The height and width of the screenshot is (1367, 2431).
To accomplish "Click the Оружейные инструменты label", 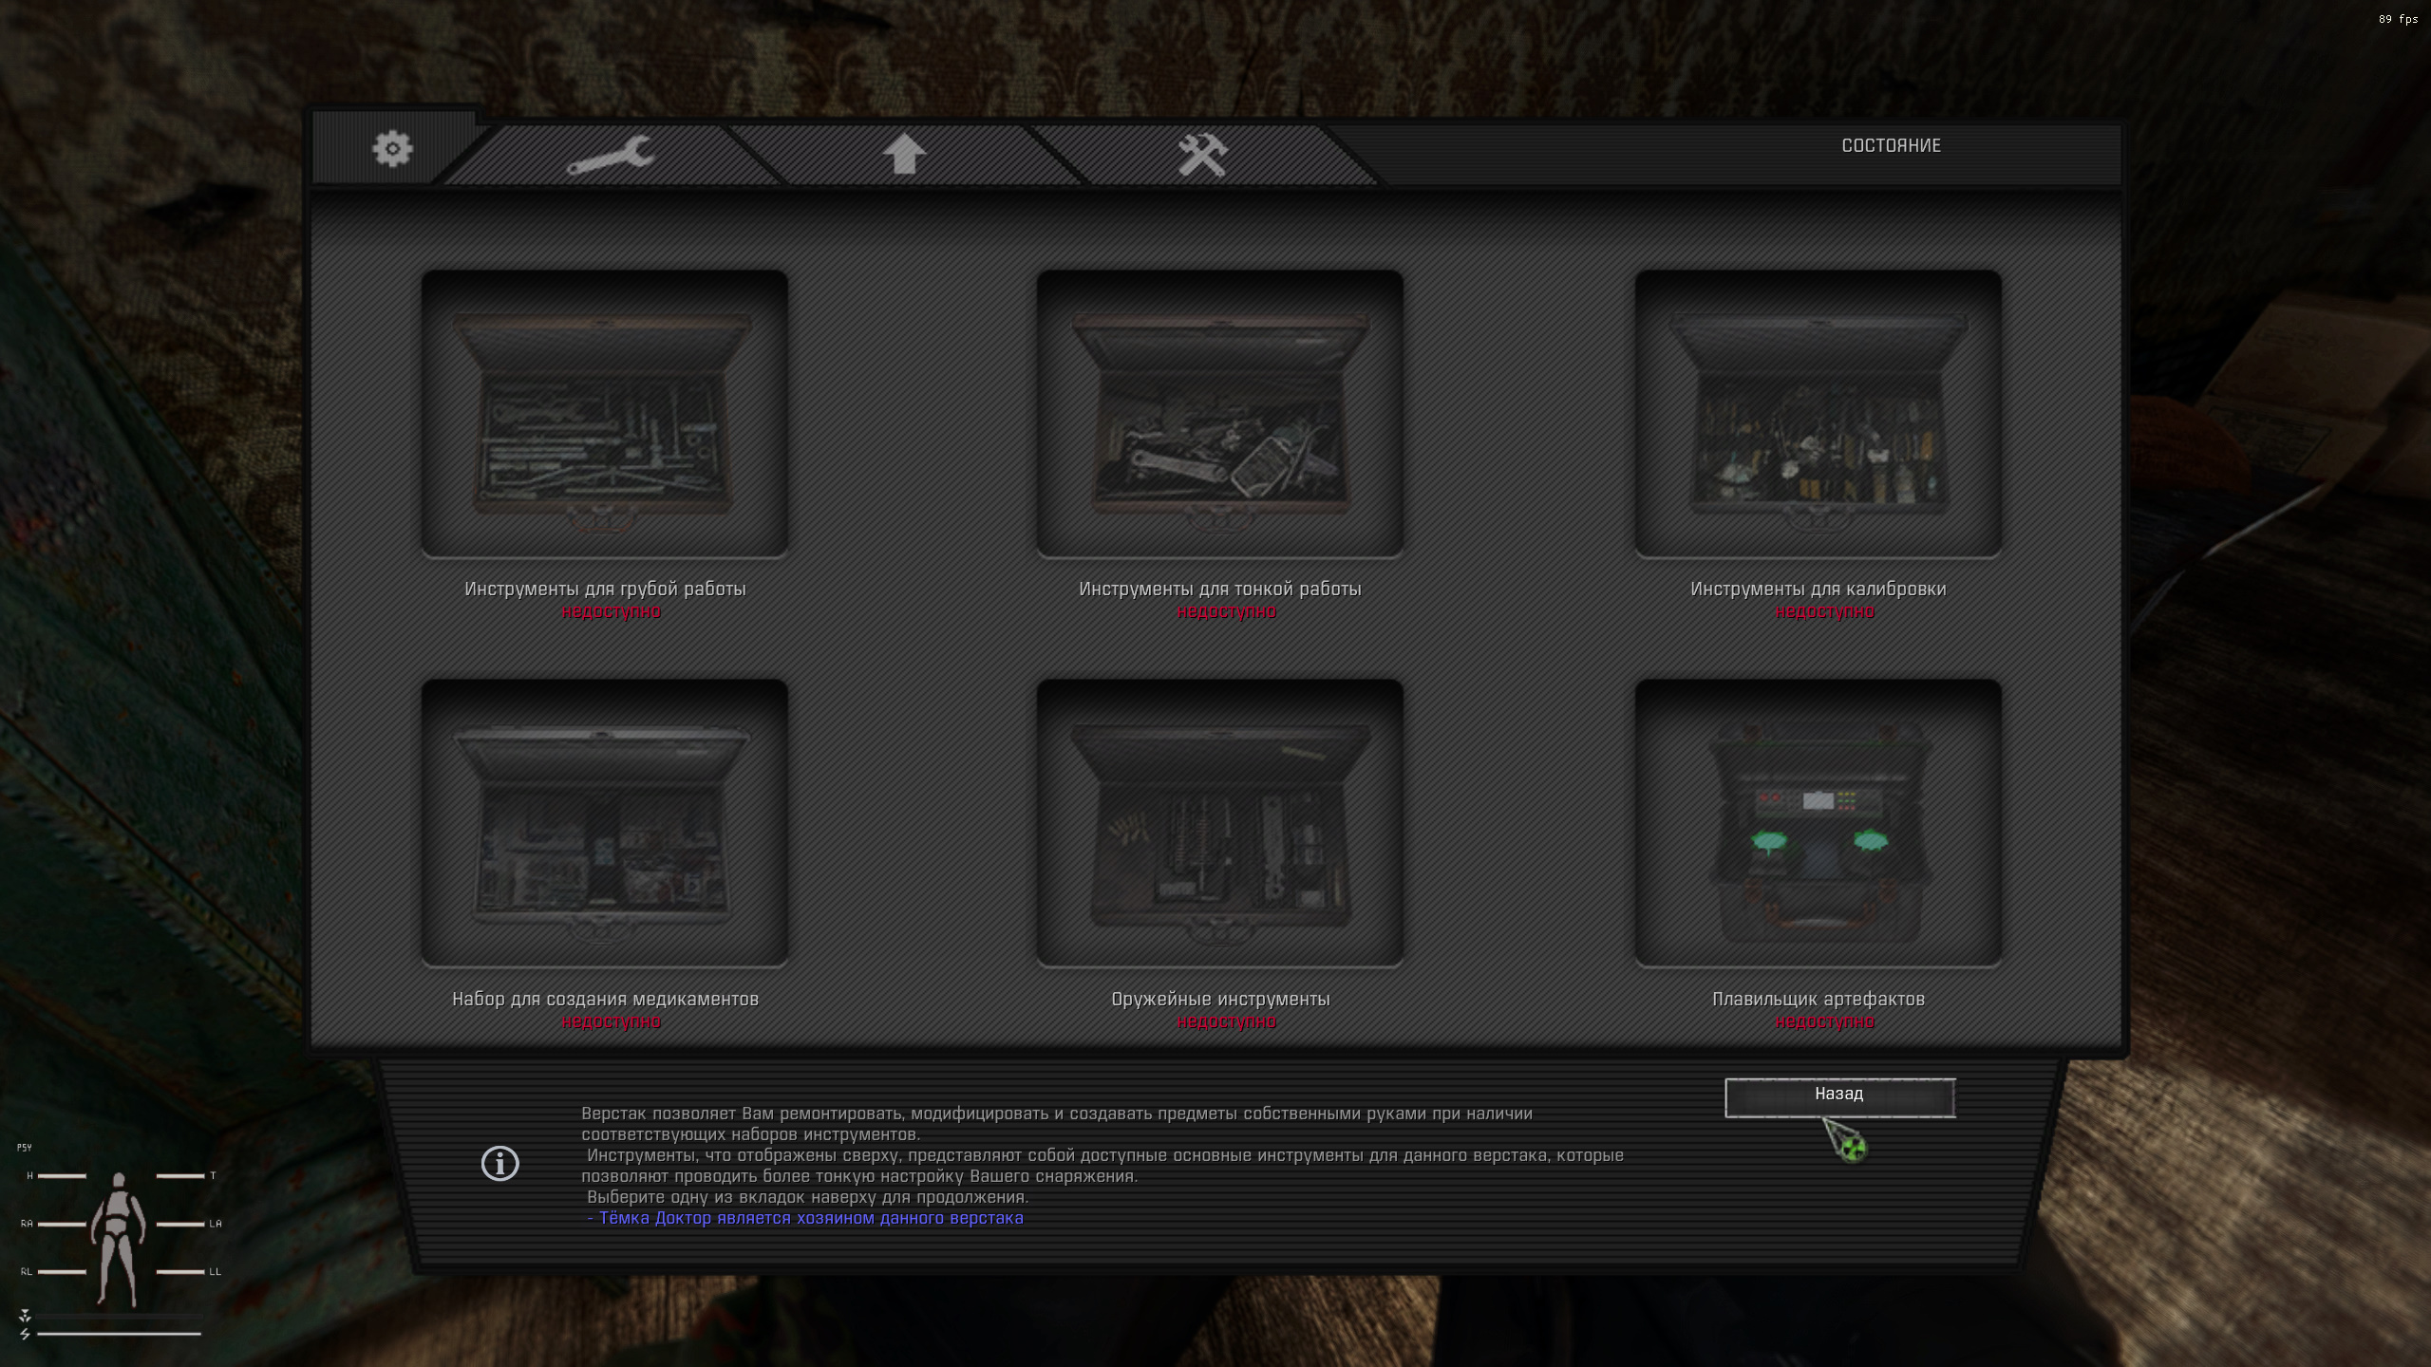I will tap(1219, 999).
